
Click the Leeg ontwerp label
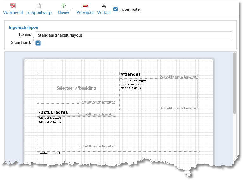point(39,13)
